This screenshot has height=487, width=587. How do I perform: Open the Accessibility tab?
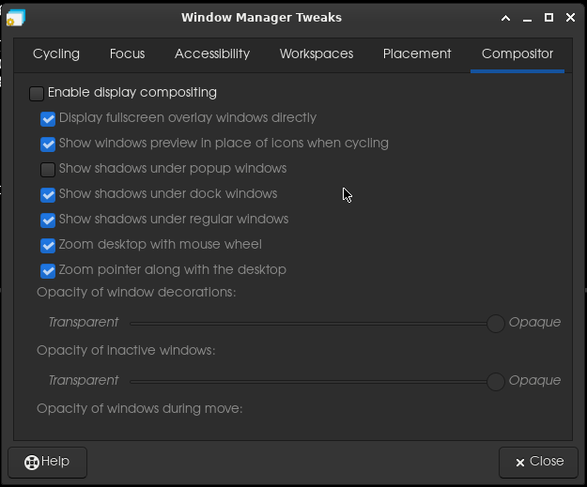click(212, 54)
